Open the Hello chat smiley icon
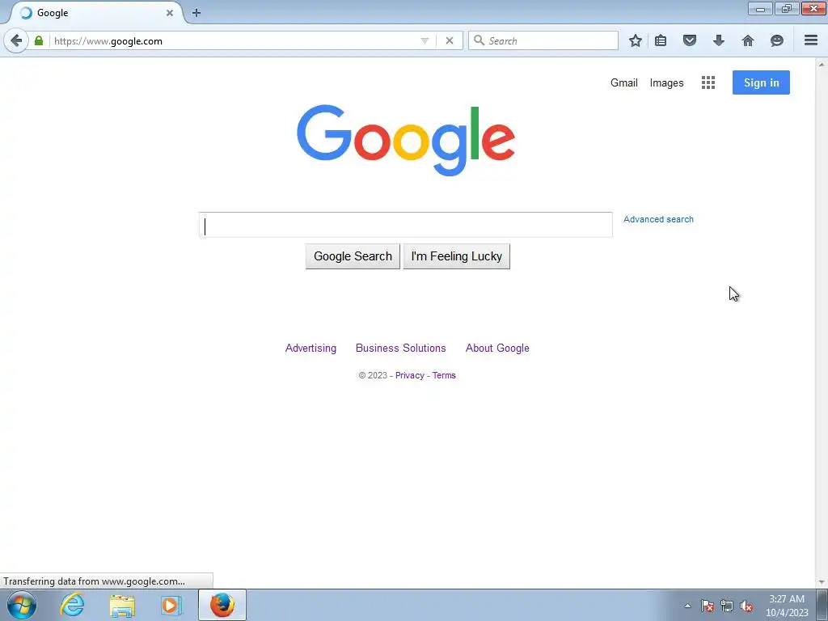The width and height of the screenshot is (828, 621). [x=777, y=40]
